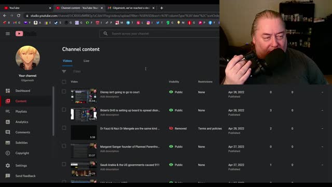332x187 pixels.
Task: Select the Dr Fauci video checkbox
Action: 64,128
